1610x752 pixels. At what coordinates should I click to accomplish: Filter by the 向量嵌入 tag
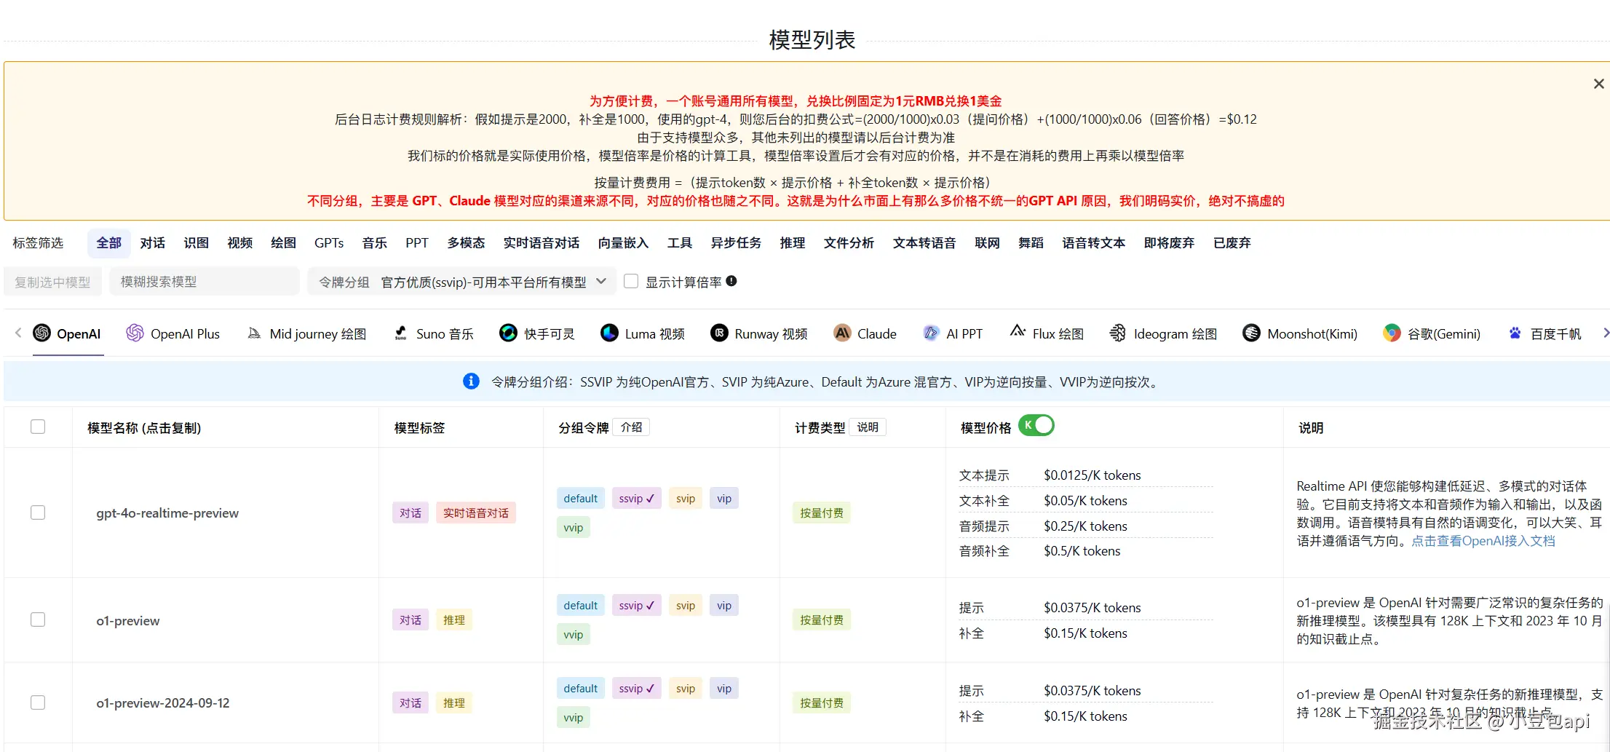[623, 243]
